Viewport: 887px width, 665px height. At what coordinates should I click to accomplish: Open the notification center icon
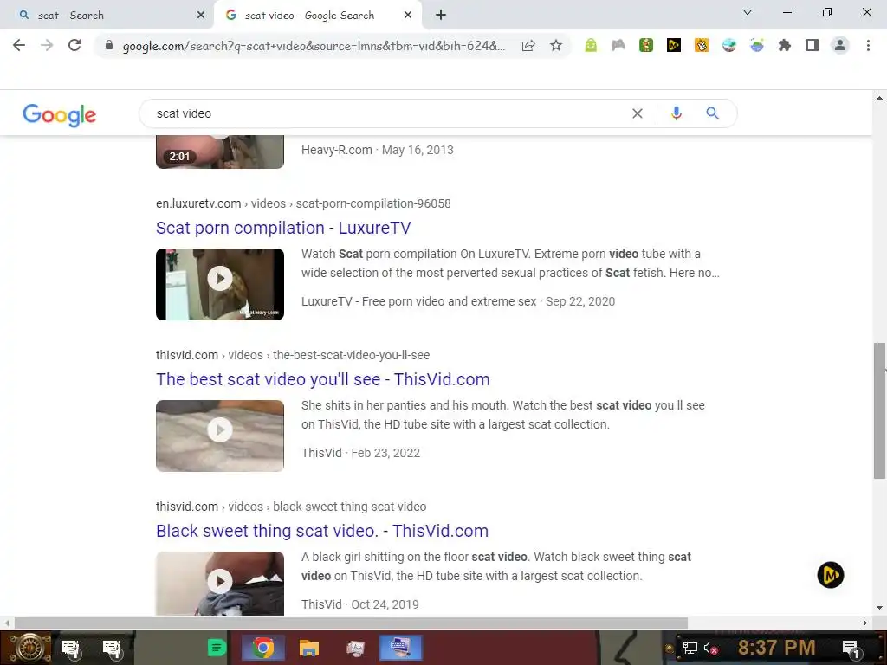click(851, 649)
